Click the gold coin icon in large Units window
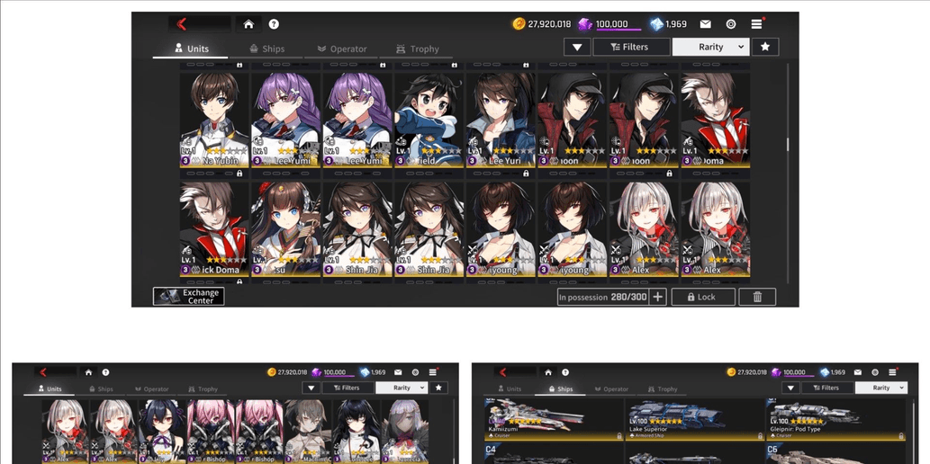Screen dimensions: 930x464 pyautogui.click(x=519, y=24)
